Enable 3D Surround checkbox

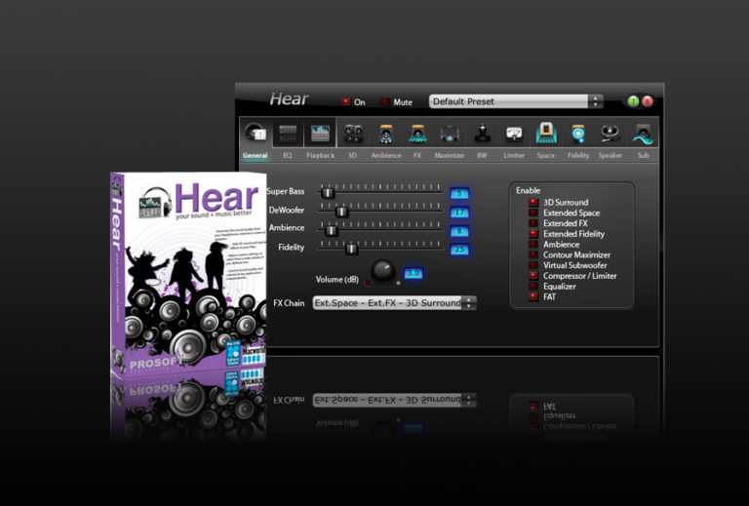tap(533, 203)
